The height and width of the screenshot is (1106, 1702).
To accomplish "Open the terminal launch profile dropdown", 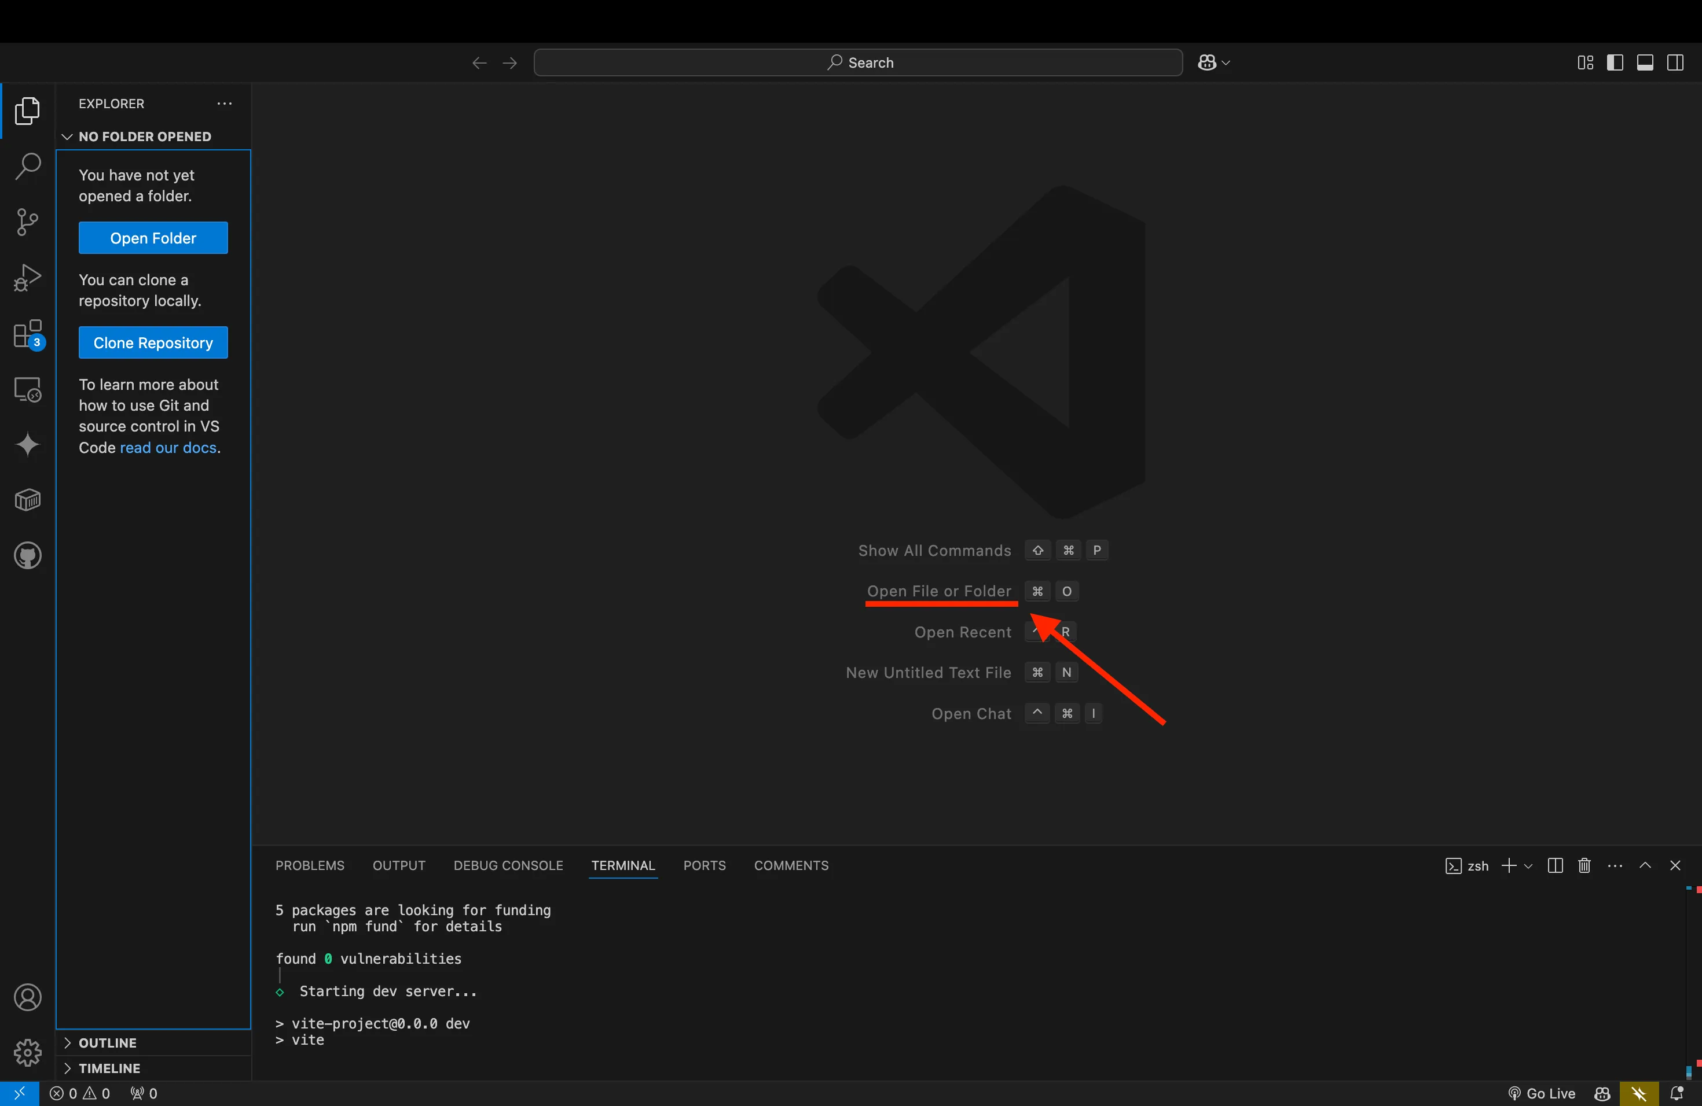I will [1528, 865].
